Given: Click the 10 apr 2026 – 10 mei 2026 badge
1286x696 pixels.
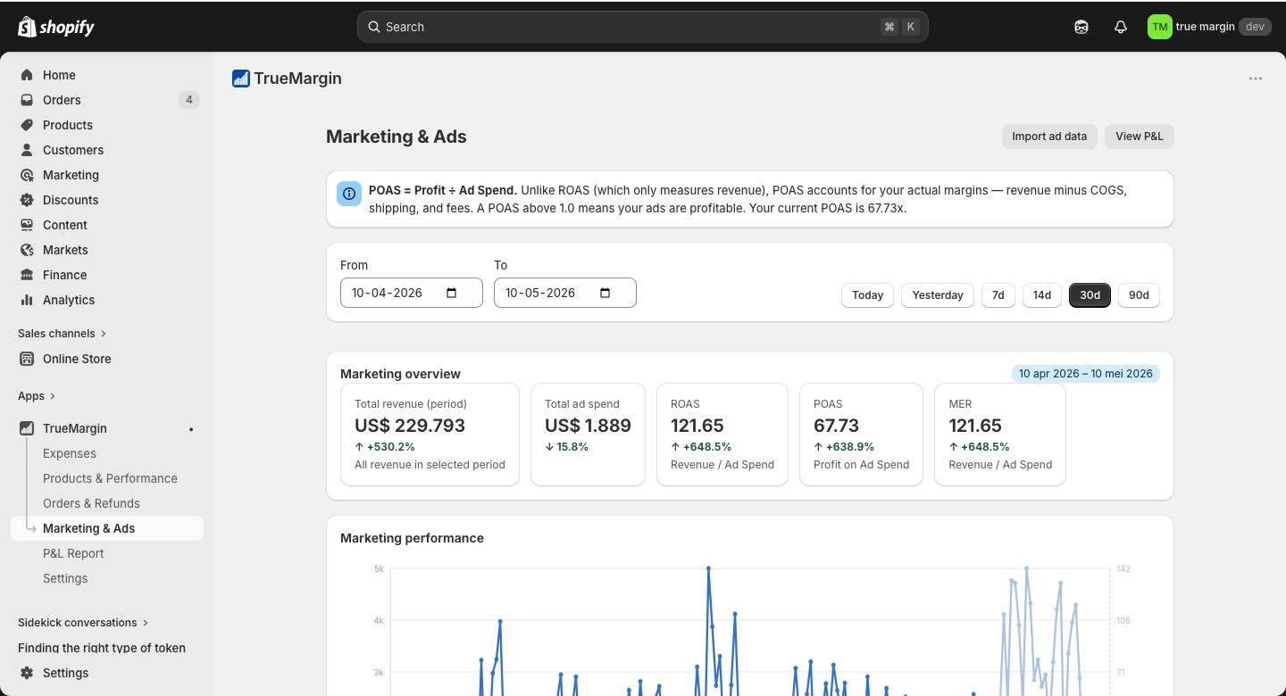Looking at the screenshot, I should pos(1086,374).
